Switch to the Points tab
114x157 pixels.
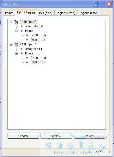[x=9, y=13]
